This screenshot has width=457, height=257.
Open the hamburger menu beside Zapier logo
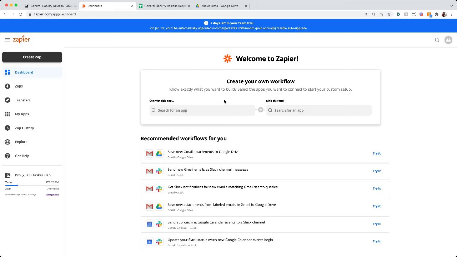7,40
